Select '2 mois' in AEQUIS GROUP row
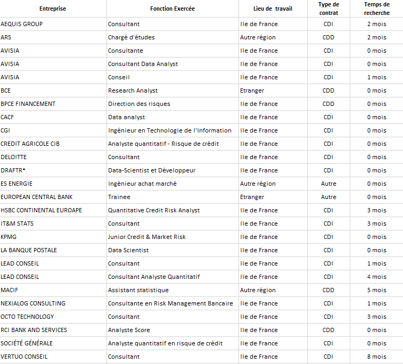This screenshot has width=403, height=364. [376, 24]
